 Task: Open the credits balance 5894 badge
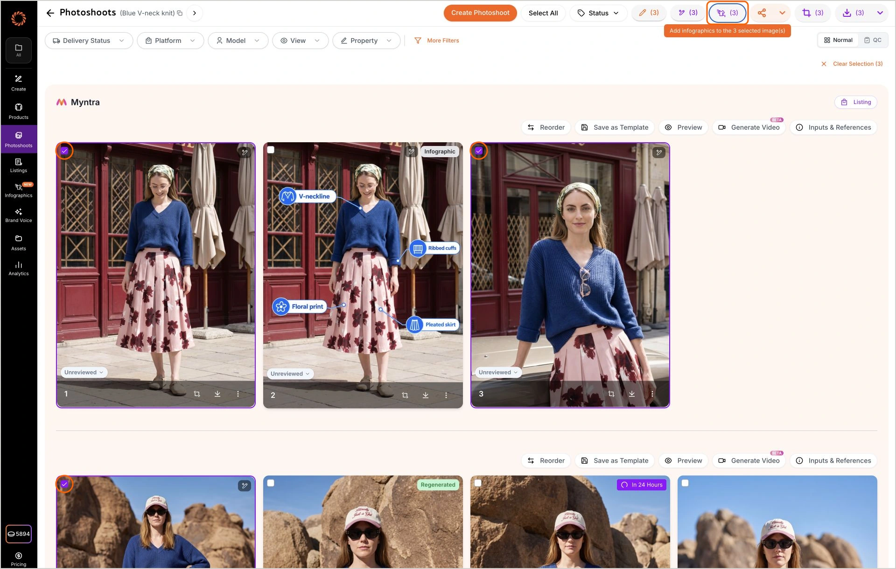[x=19, y=534]
